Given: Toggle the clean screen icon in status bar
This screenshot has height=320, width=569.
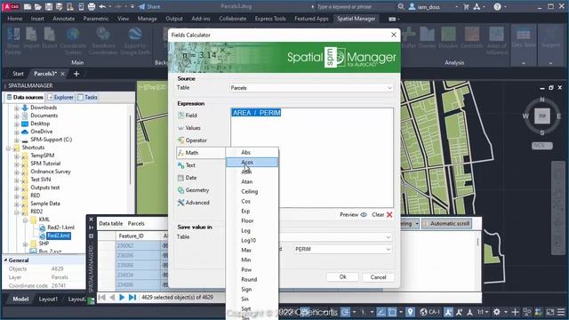Looking at the screenshot, I should tap(550, 312).
